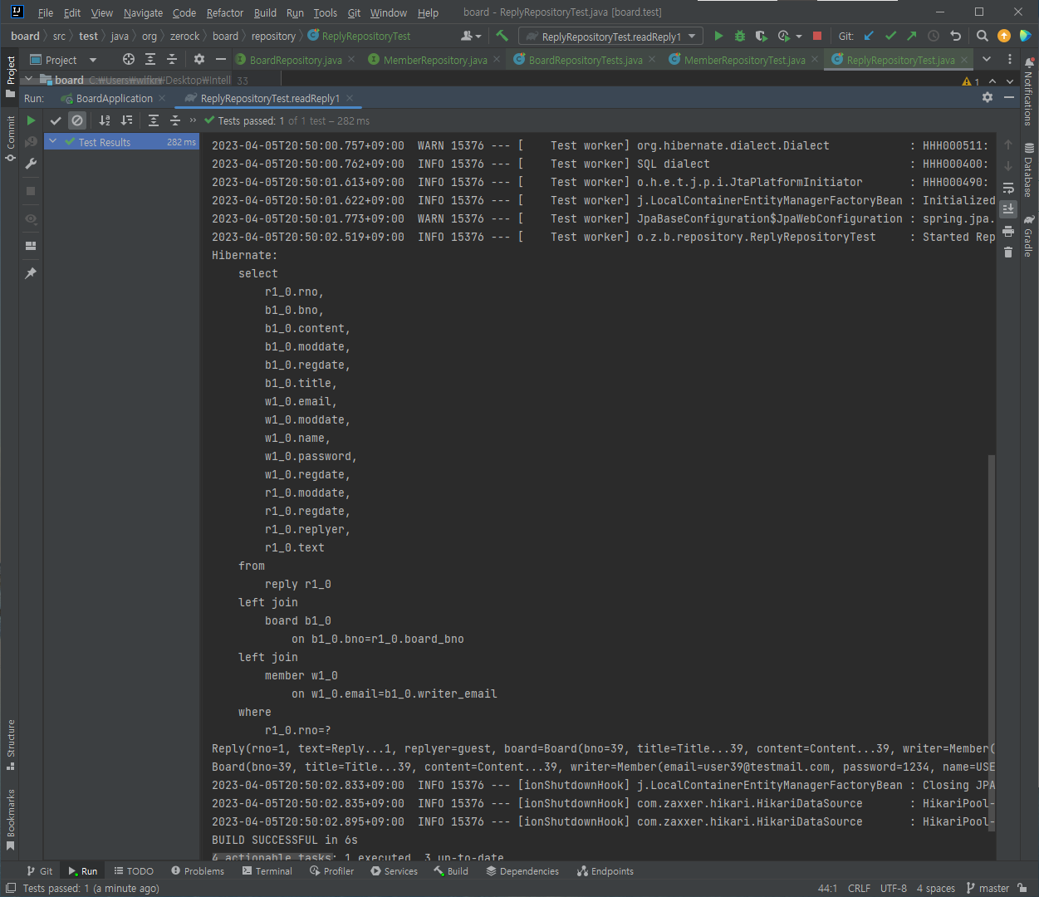Open Git tool window at bottom
Image resolution: width=1039 pixels, height=897 pixels.
(39, 871)
